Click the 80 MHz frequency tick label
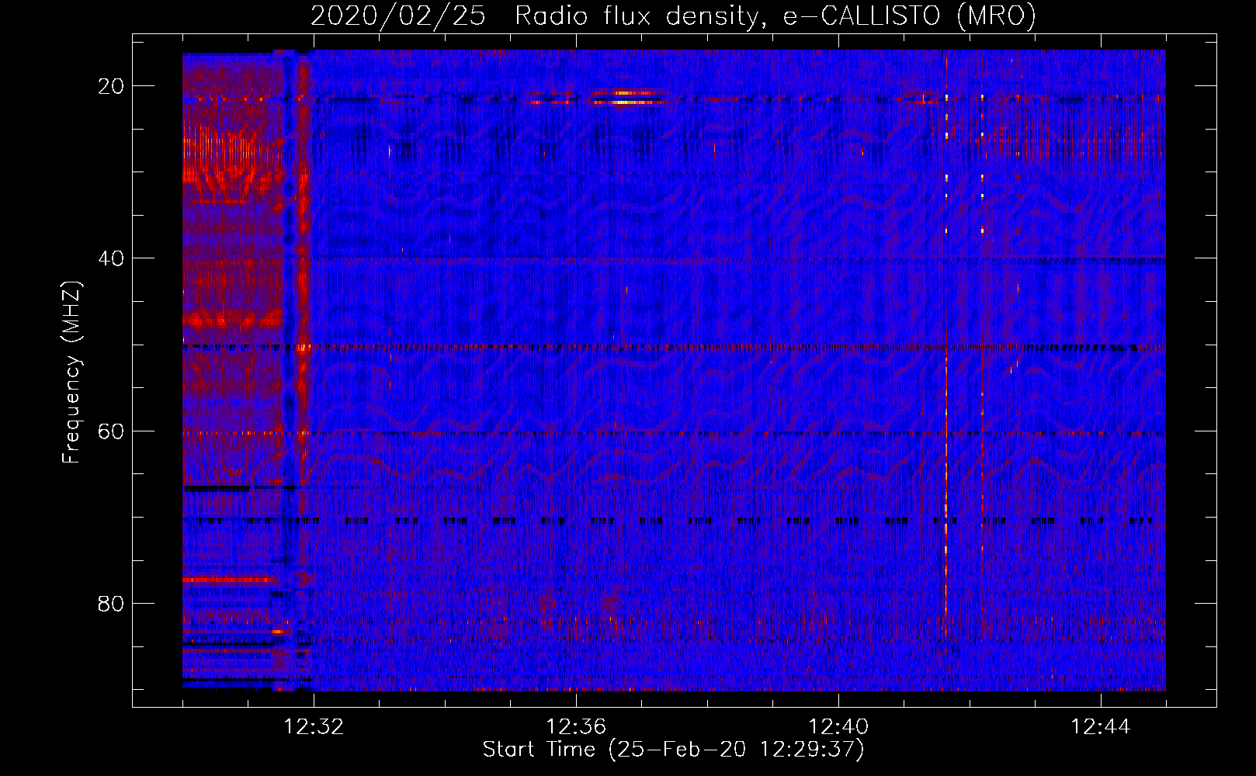 point(111,603)
